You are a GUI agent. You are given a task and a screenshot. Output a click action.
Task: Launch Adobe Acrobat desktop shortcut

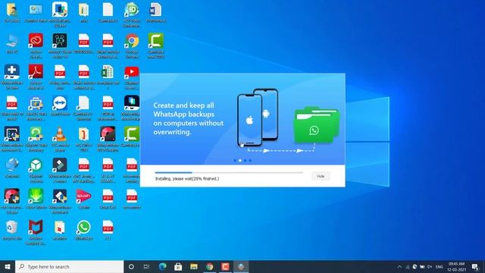[36, 77]
